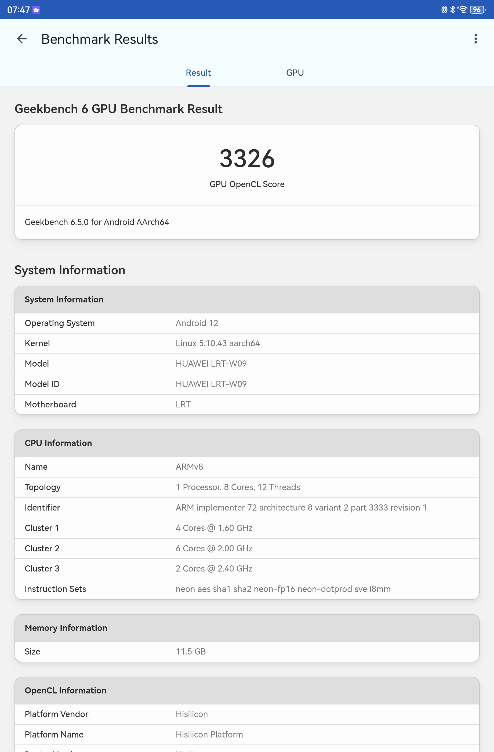
Task: Tap the Memory Size 11.5 GB row
Action: (247, 652)
